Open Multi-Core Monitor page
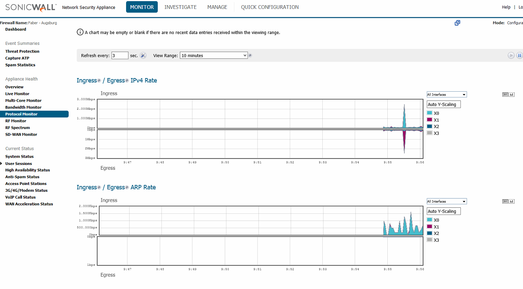Screen dimensions: 523x289 pos(23,100)
